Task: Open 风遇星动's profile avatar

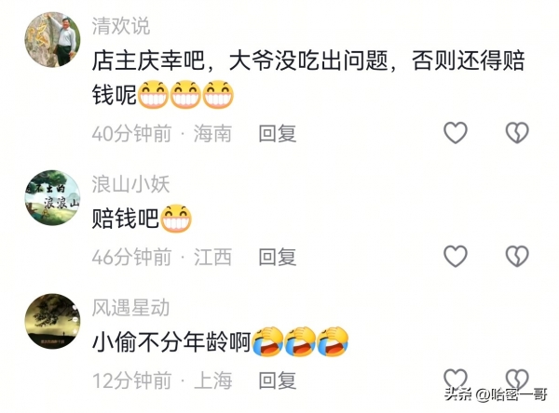Action: point(52,321)
